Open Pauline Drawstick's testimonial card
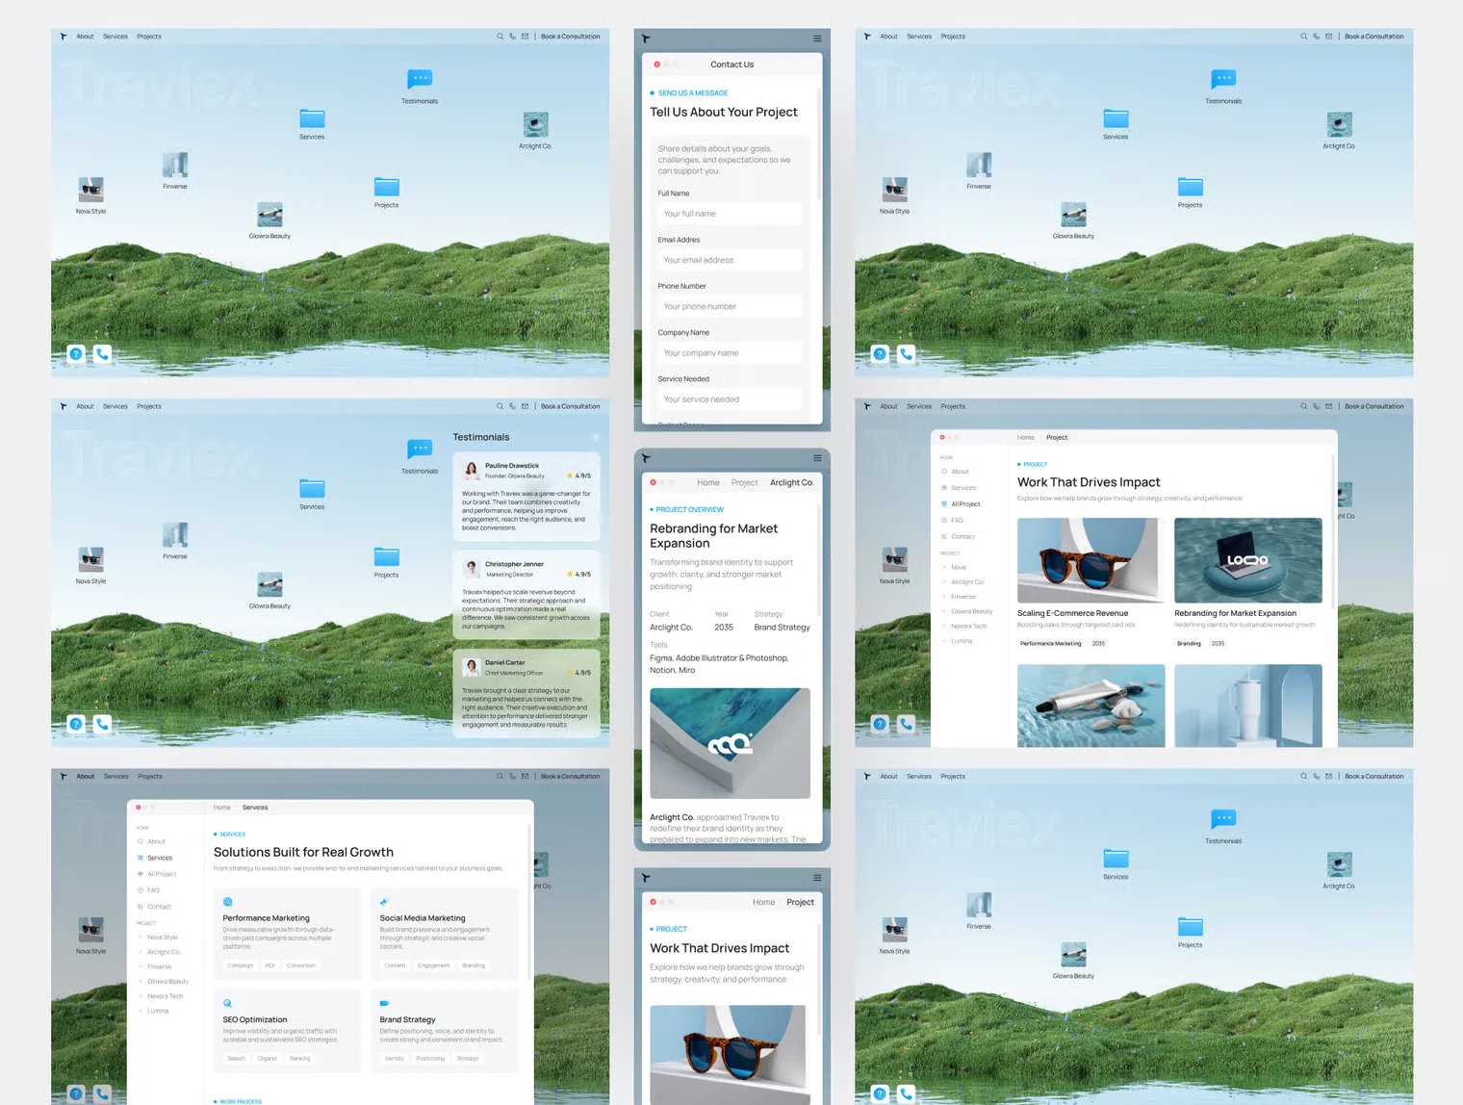Viewport: 1463px width, 1105px height. tap(526, 497)
